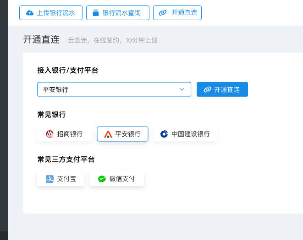This screenshot has height=240, width=303.
Task: Click the bank statement query icon
Action: click(96, 13)
